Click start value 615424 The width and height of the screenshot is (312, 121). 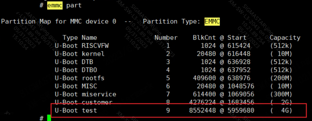[x=239, y=46]
